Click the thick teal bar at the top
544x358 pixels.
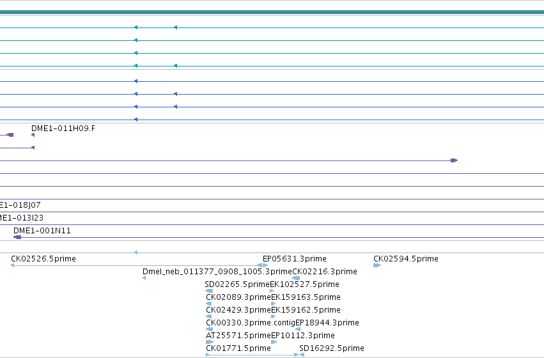[x=272, y=12]
